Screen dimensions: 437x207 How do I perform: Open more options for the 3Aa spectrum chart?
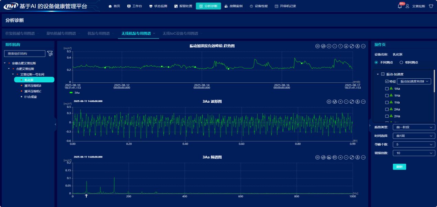(x=363, y=157)
